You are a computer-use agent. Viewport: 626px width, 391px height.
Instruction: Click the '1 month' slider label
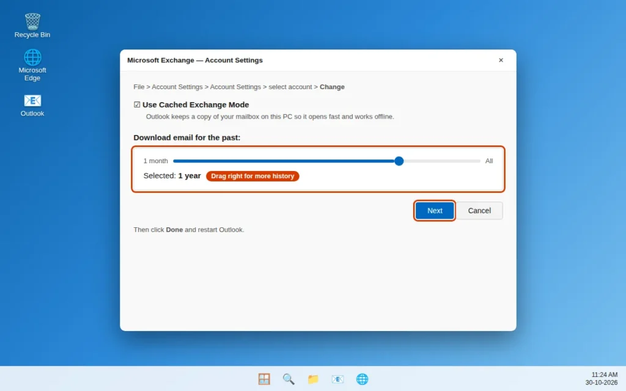156,161
